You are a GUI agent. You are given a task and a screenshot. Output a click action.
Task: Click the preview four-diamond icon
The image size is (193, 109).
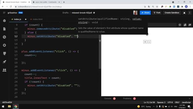click(180, 25)
